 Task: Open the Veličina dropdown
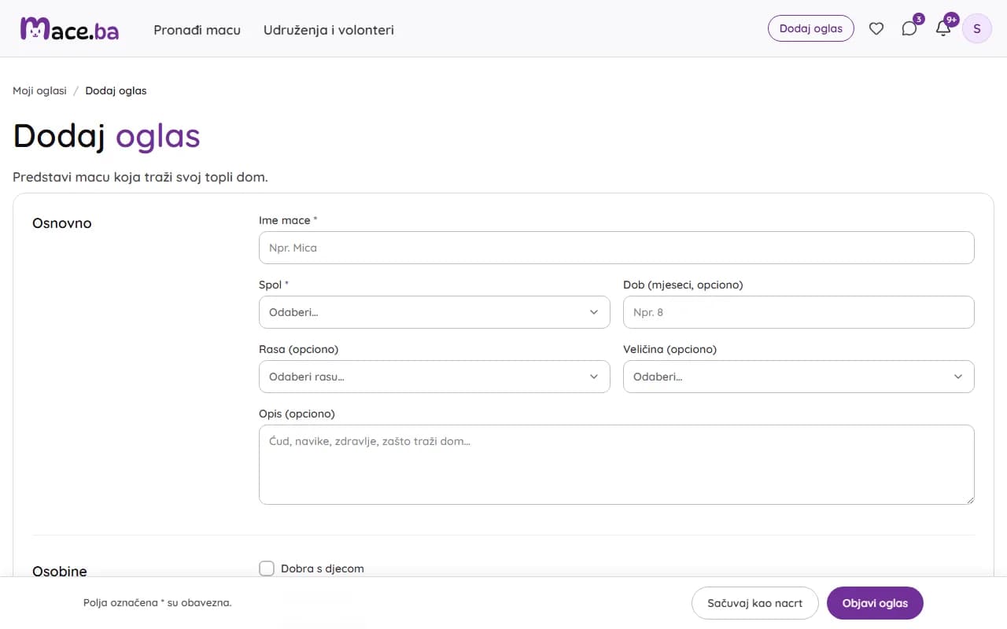(x=799, y=377)
